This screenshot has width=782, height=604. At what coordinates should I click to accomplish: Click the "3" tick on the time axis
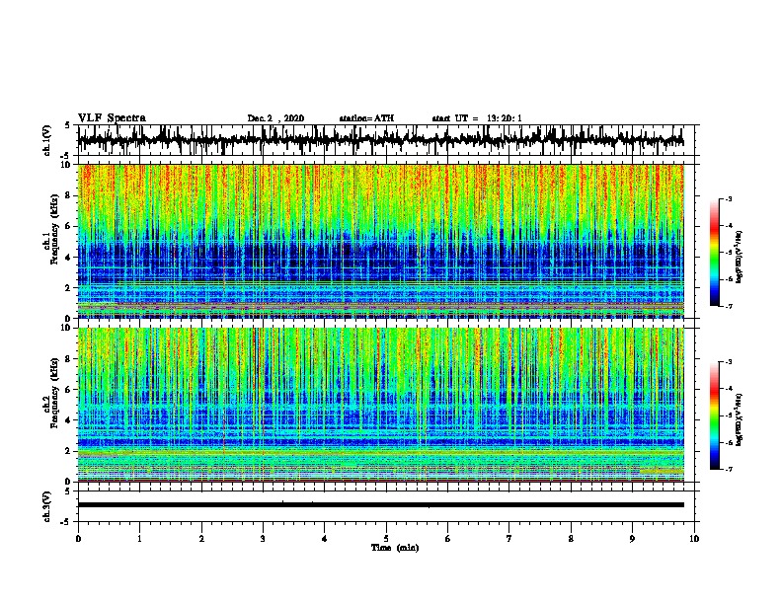263,538
